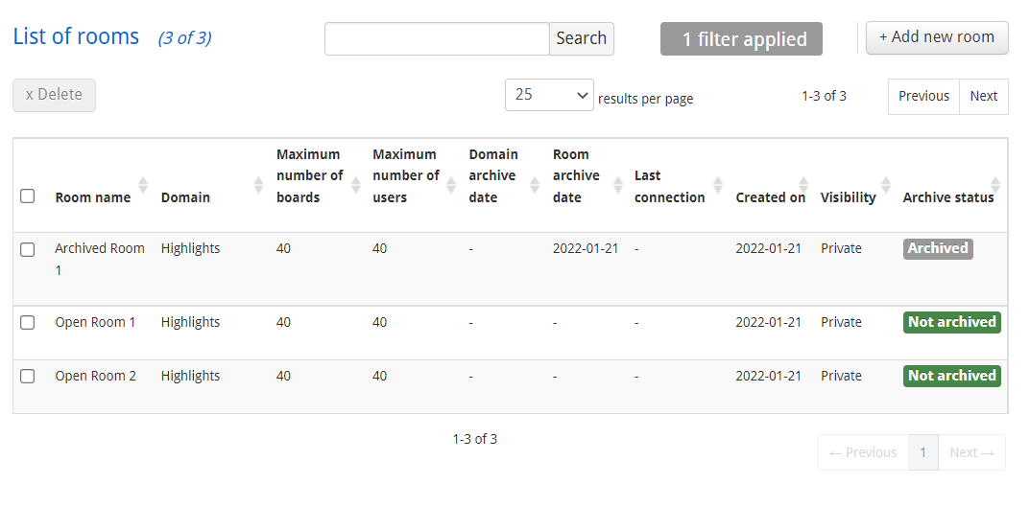
Task: Sort by Archive status arrows
Action: pos(995,186)
